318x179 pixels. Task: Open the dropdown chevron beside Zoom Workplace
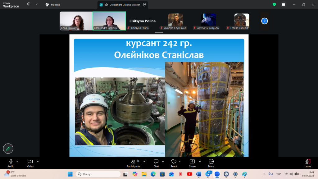[37, 4]
